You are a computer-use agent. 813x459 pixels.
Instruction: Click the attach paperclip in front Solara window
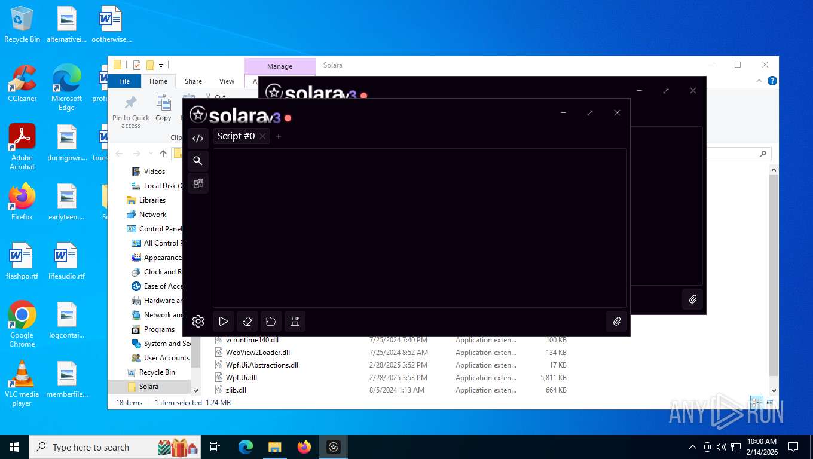(x=617, y=321)
